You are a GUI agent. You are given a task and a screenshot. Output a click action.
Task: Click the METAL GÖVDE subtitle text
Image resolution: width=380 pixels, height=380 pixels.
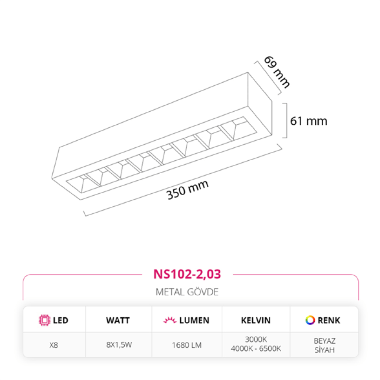tap(187, 292)
